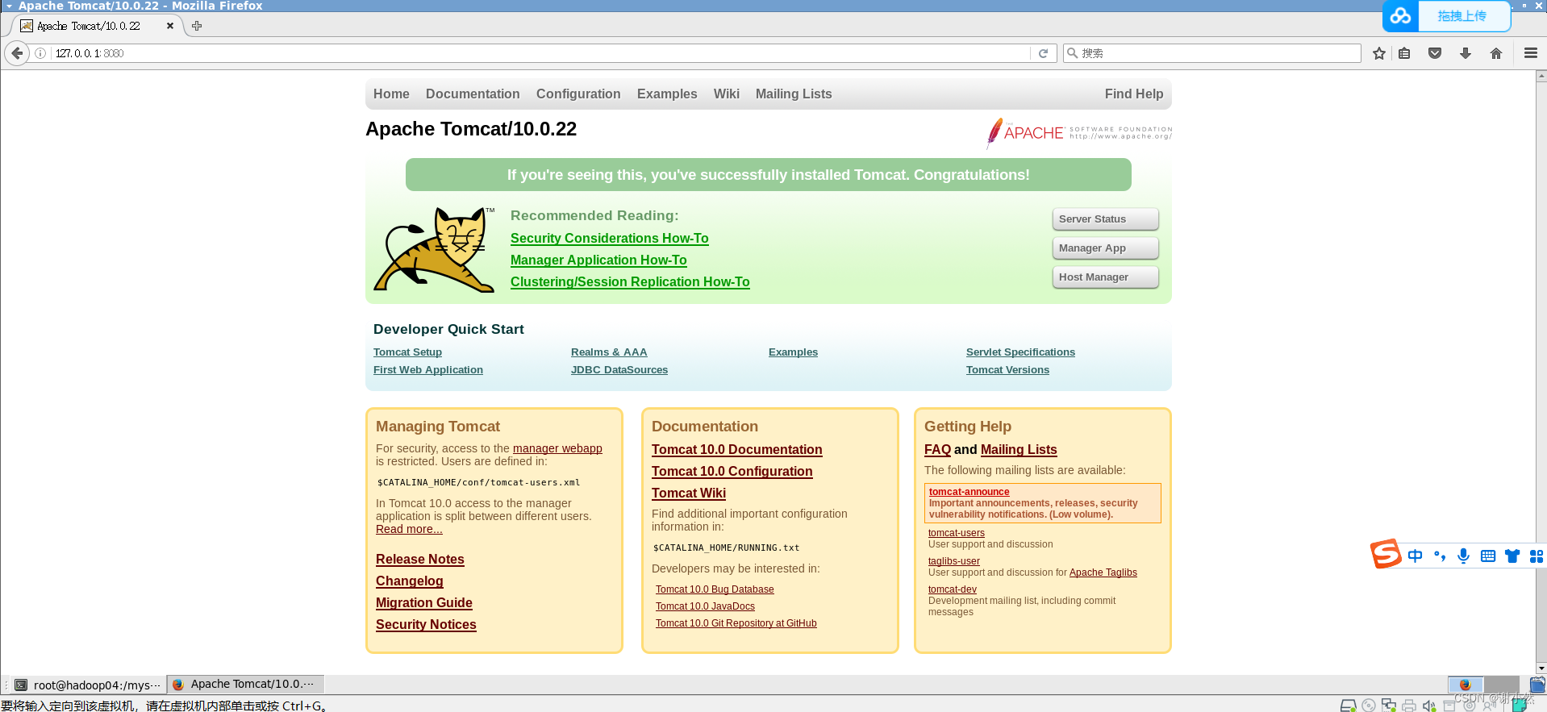This screenshot has width=1547, height=712.
Task: Open the Documentation nav item
Action: click(x=473, y=94)
